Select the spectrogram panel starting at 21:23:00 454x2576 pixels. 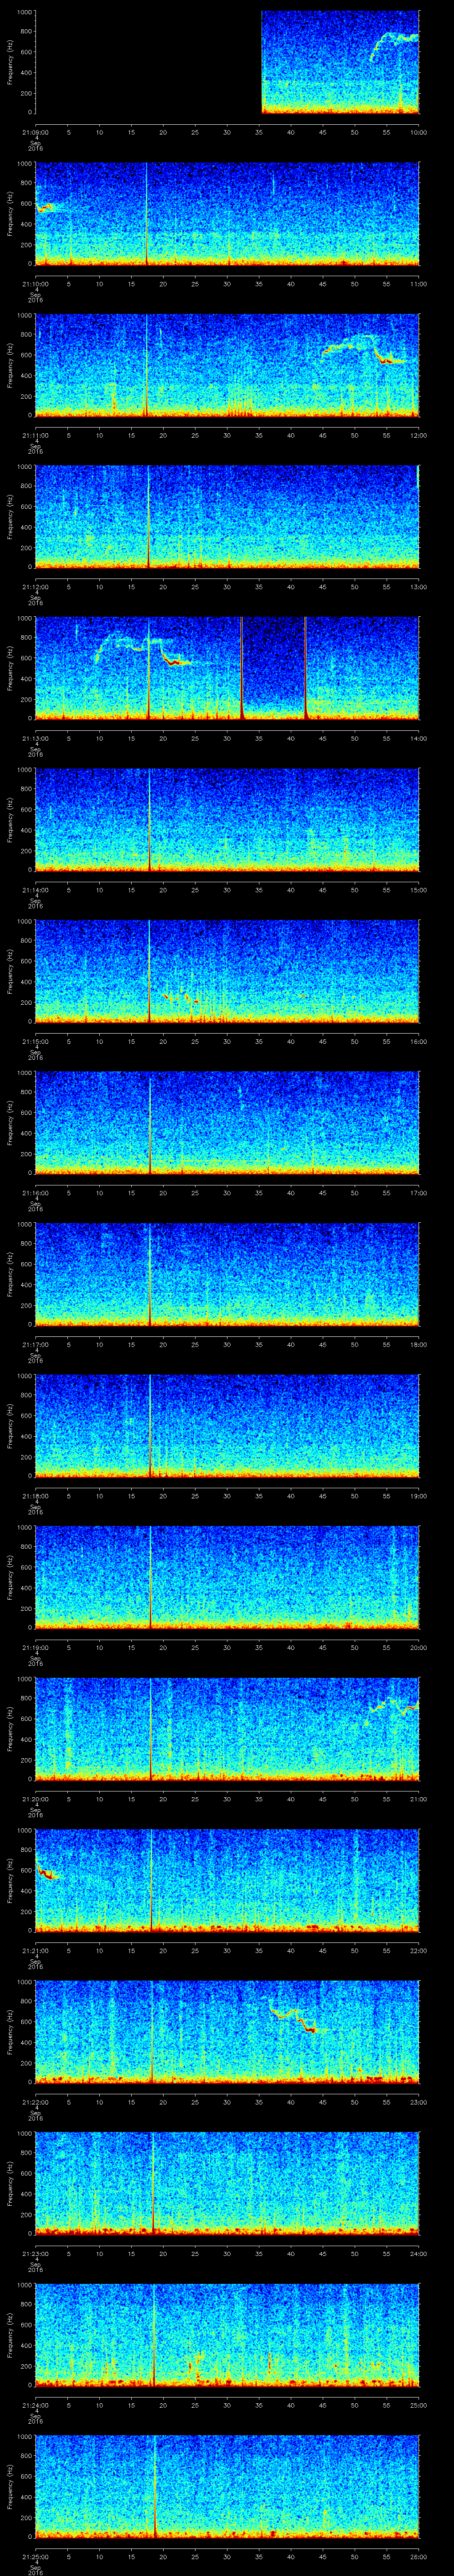pos(227,2183)
